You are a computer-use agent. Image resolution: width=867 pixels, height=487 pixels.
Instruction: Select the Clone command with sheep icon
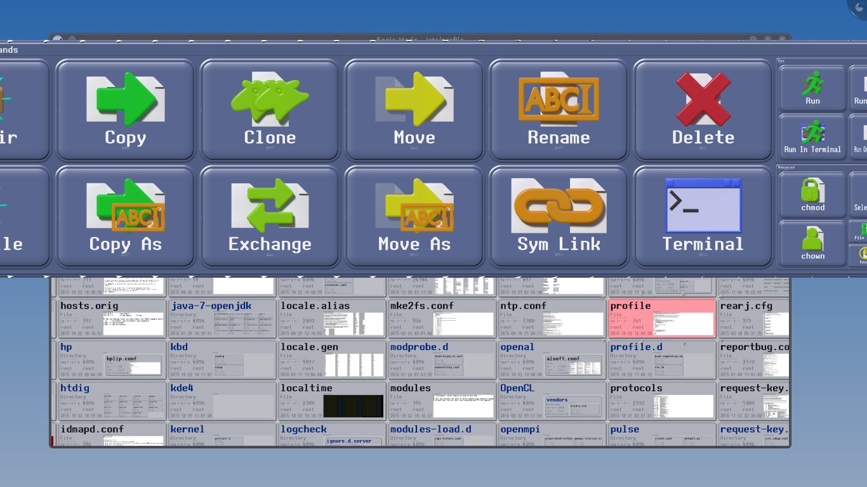click(270, 110)
